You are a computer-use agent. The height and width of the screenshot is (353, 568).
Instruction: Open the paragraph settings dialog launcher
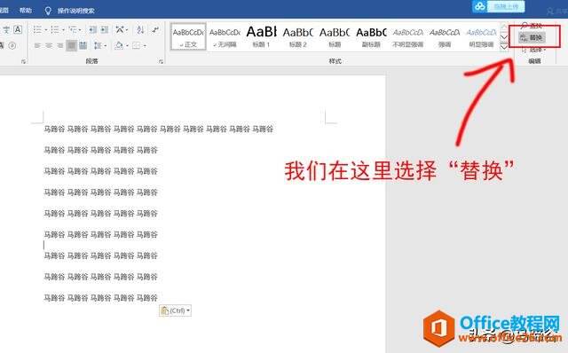click(161, 62)
